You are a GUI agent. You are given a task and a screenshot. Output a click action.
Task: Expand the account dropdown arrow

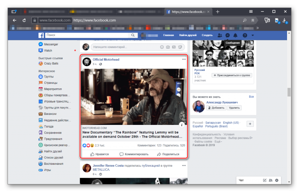click(x=253, y=35)
